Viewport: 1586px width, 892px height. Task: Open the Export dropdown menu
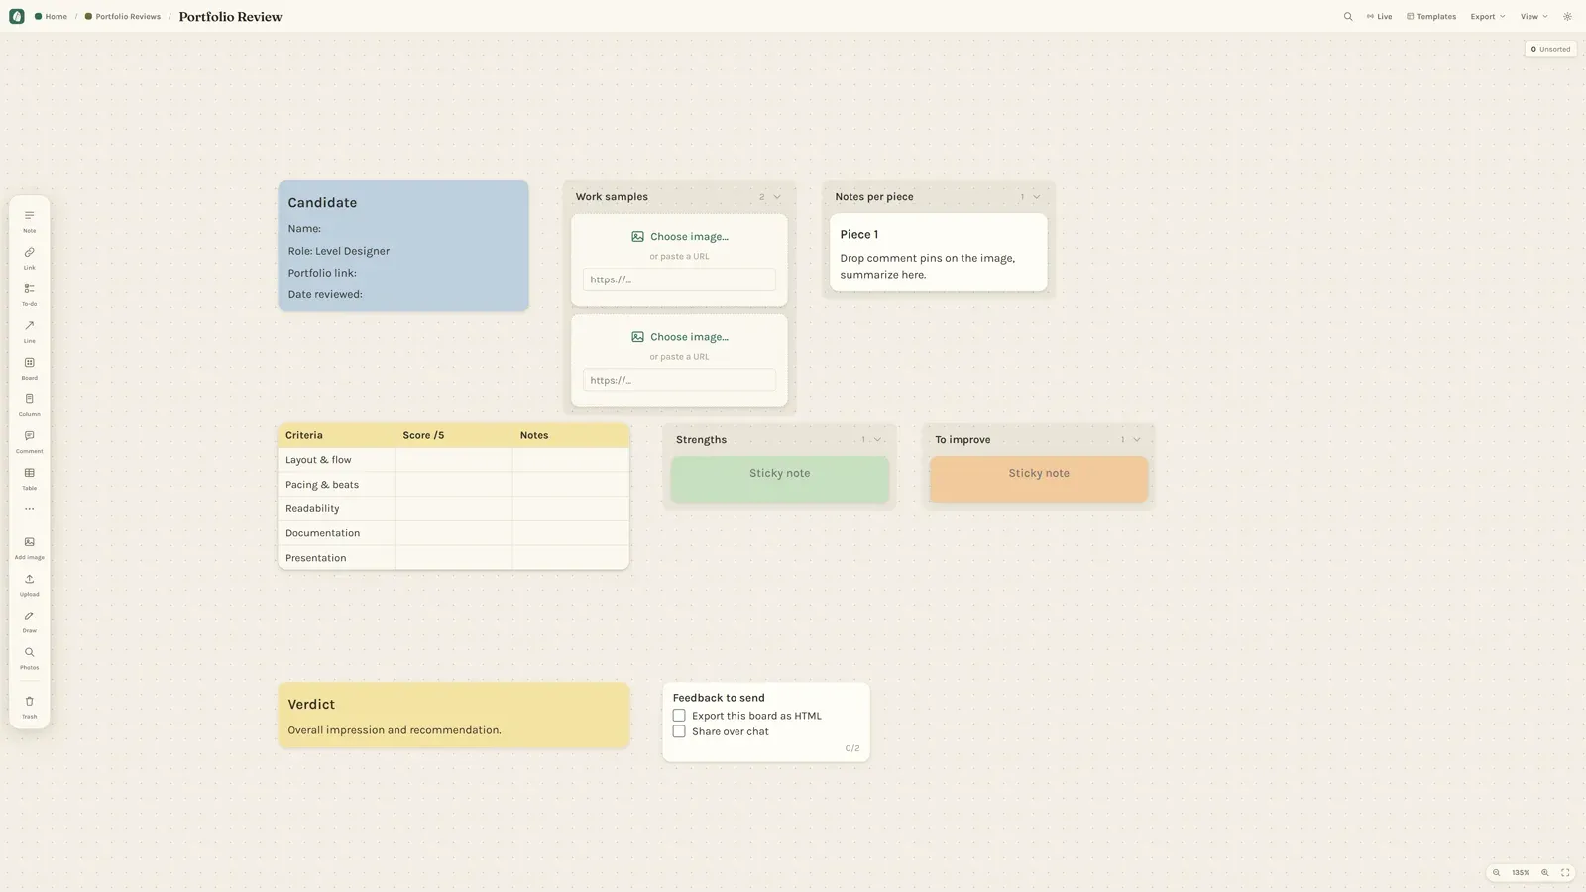(1487, 16)
